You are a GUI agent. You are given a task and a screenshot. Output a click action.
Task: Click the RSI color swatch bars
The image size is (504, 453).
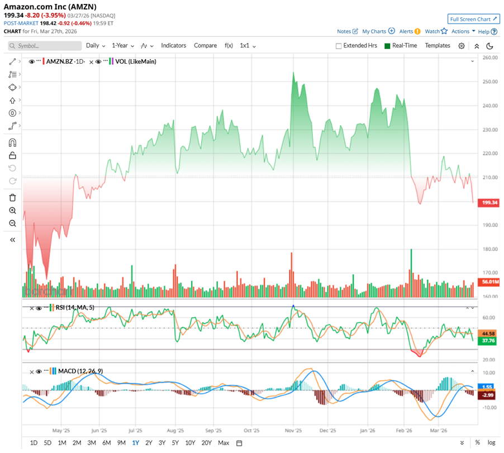coord(52,307)
